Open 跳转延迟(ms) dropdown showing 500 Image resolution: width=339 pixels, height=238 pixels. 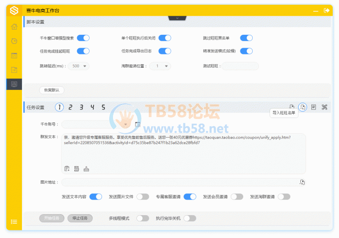click(x=79, y=66)
